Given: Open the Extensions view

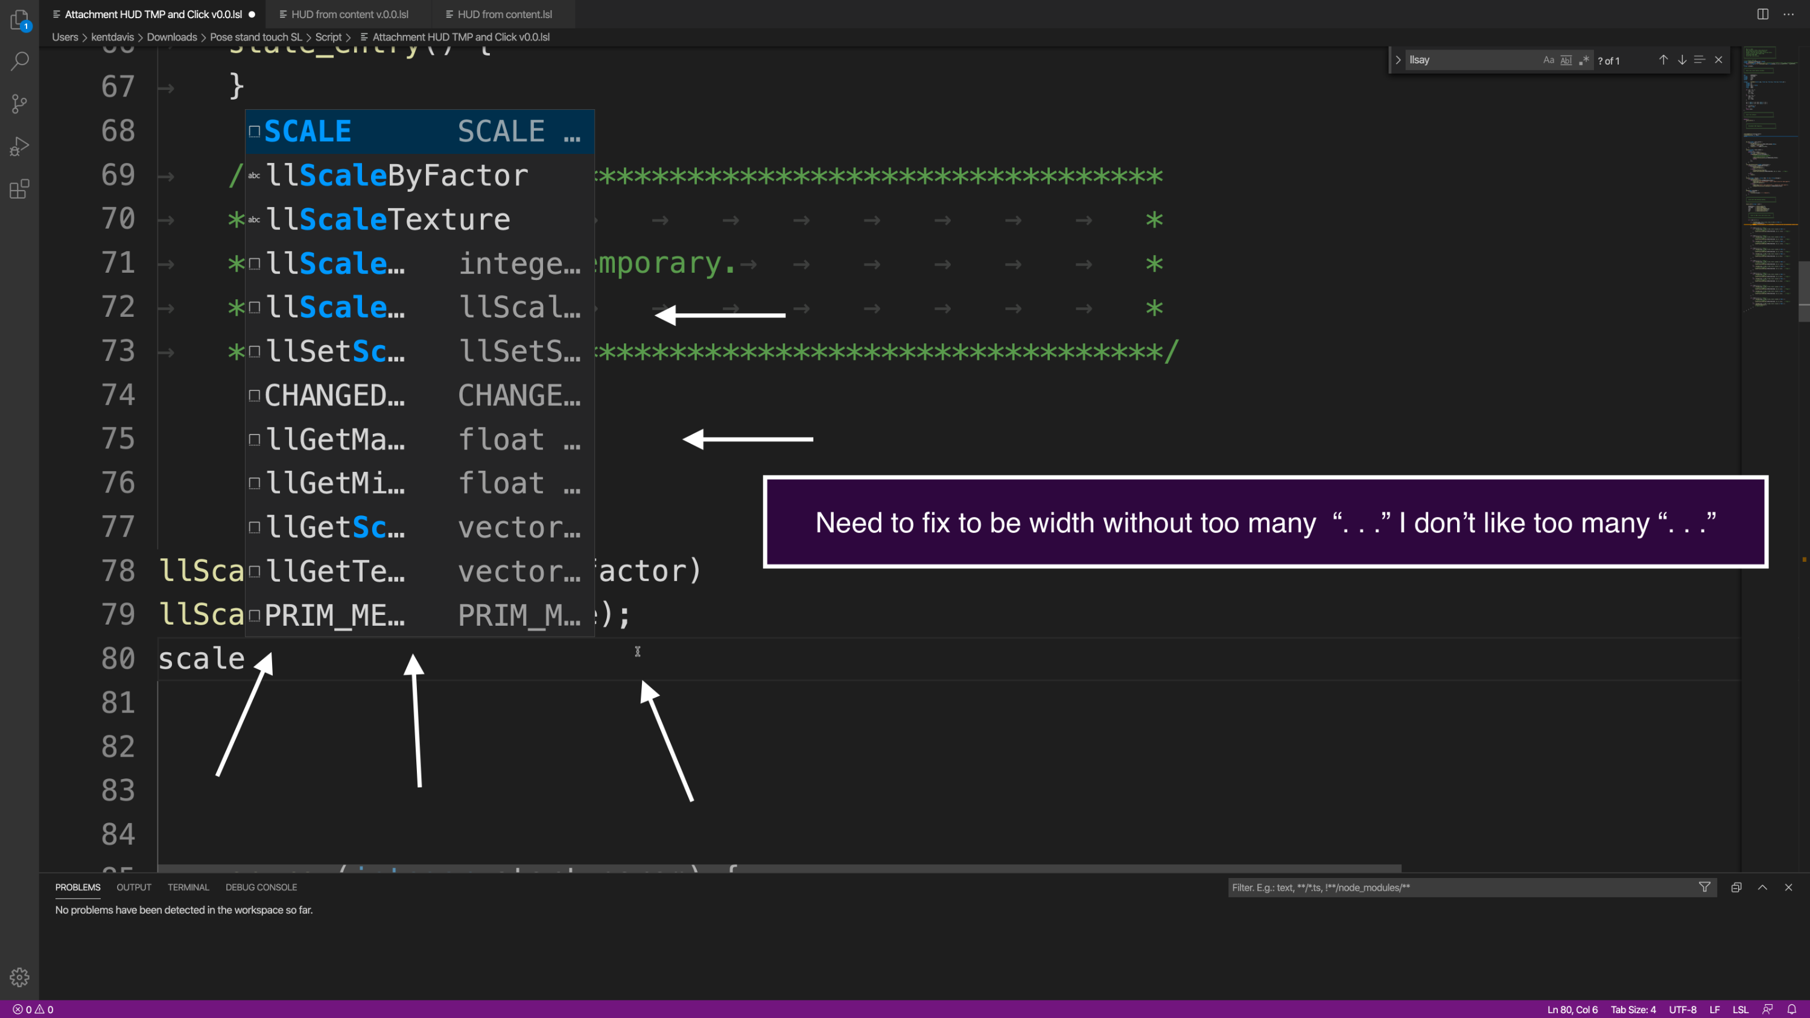Looking at the screenshot, I should point(19,188).
